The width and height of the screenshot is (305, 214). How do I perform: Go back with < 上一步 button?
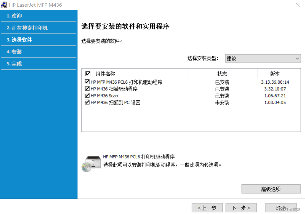[207, 208]
